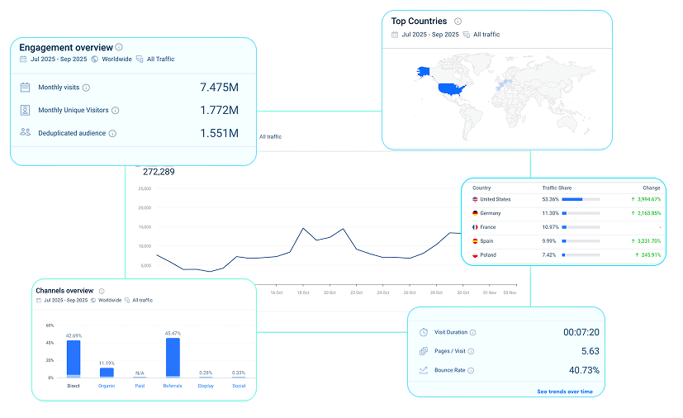683x418 pixels.
Task: Click the Traffic Share column header
Action: pyautogui.click(x=557, y=188)
